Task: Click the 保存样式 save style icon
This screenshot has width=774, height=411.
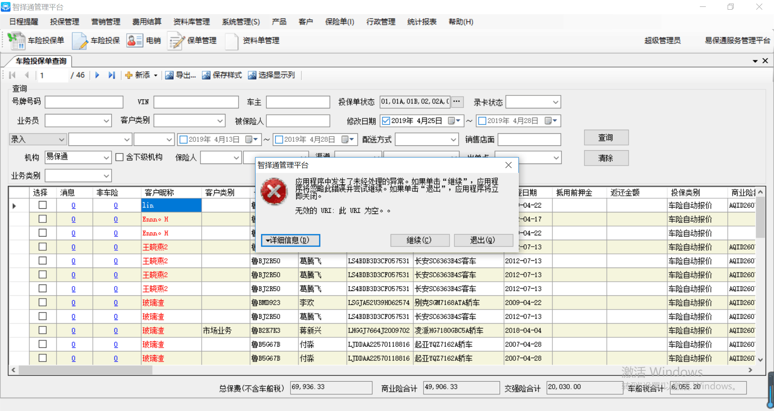Action: [206, 75]
